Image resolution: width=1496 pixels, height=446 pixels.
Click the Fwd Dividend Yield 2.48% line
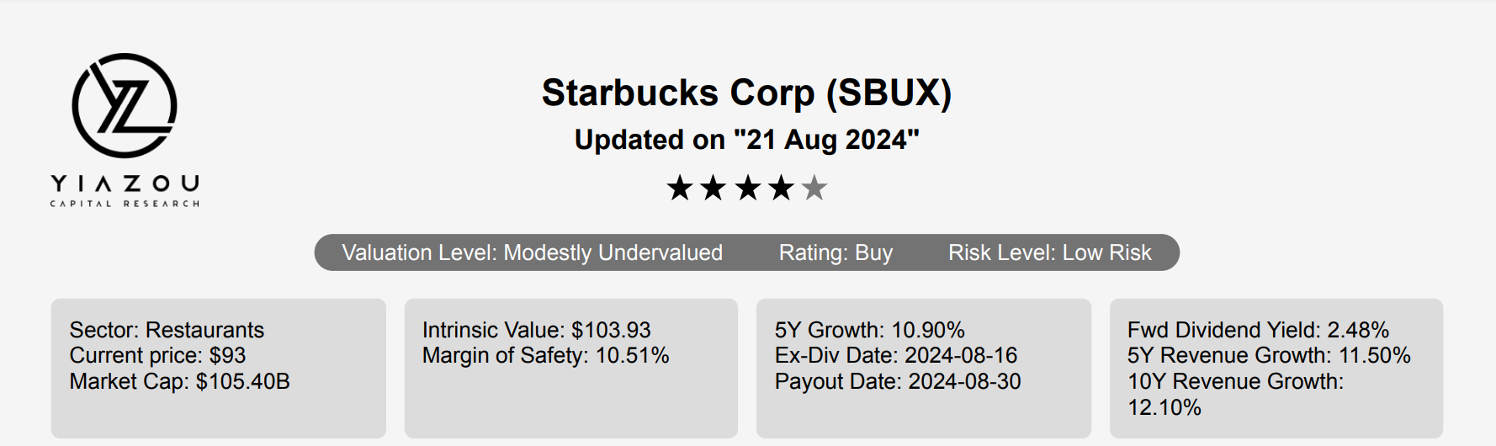click(x=1258, y=330)
